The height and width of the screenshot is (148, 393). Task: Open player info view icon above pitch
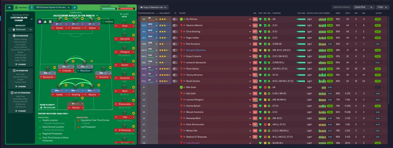point(40,21)
